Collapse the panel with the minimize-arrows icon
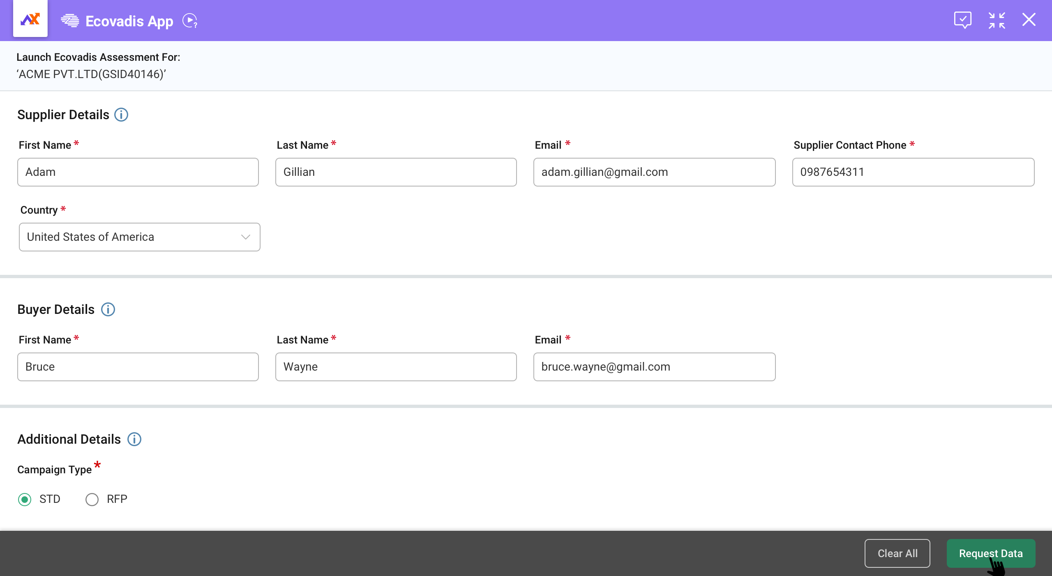The image size is (1052, 576). point(997,20)
